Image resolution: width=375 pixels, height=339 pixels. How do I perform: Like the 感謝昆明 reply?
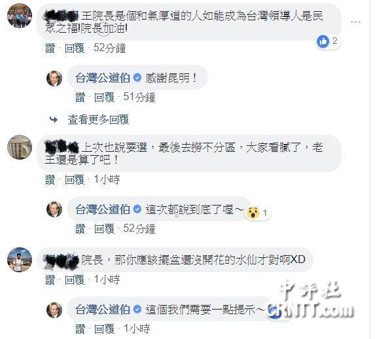80,98
